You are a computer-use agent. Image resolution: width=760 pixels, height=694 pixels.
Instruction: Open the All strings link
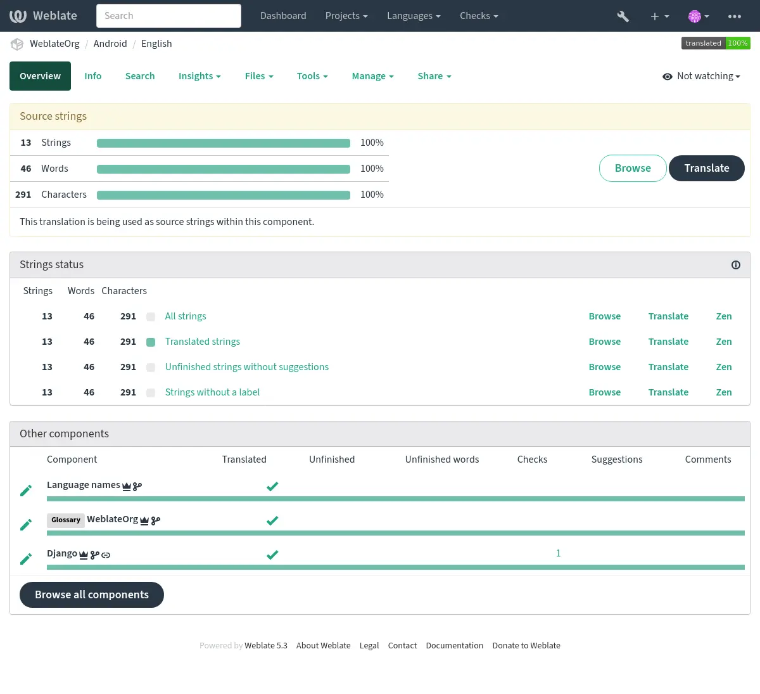(186, 316)
